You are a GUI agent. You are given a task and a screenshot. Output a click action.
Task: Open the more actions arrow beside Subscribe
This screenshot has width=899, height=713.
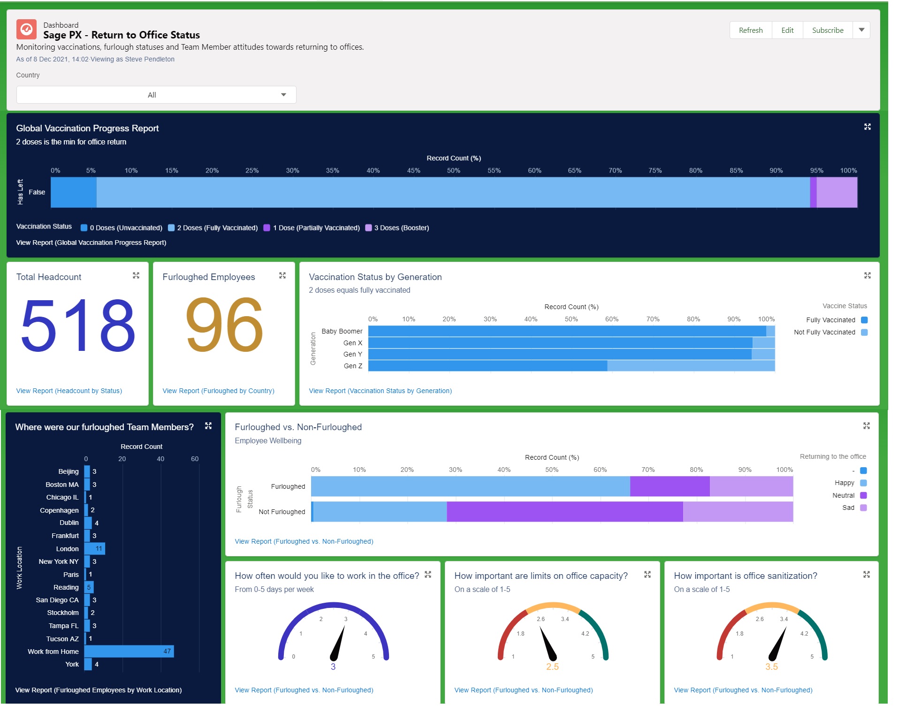click(861, 30)
